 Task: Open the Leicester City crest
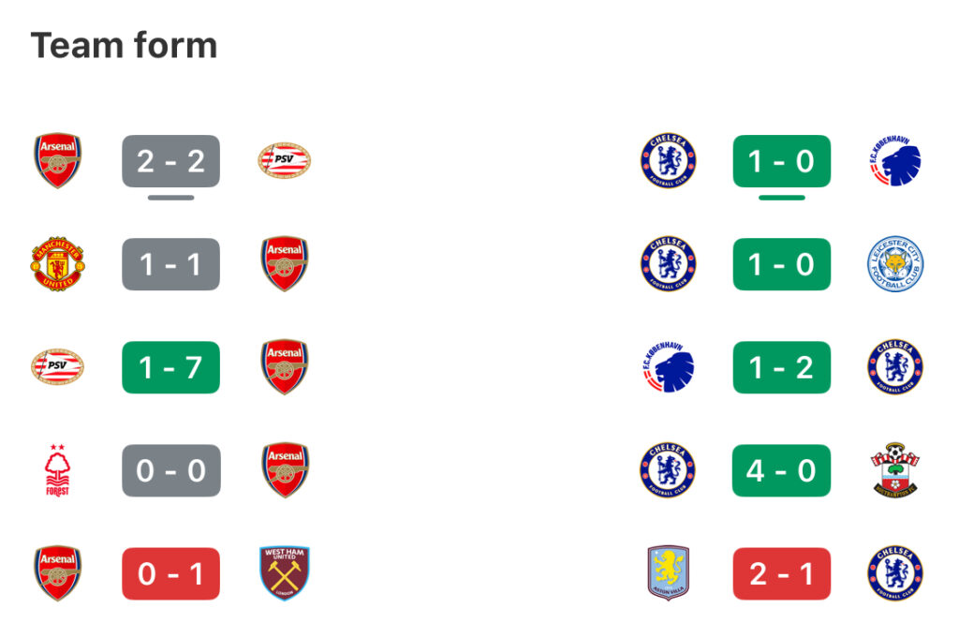click(894, 264)
